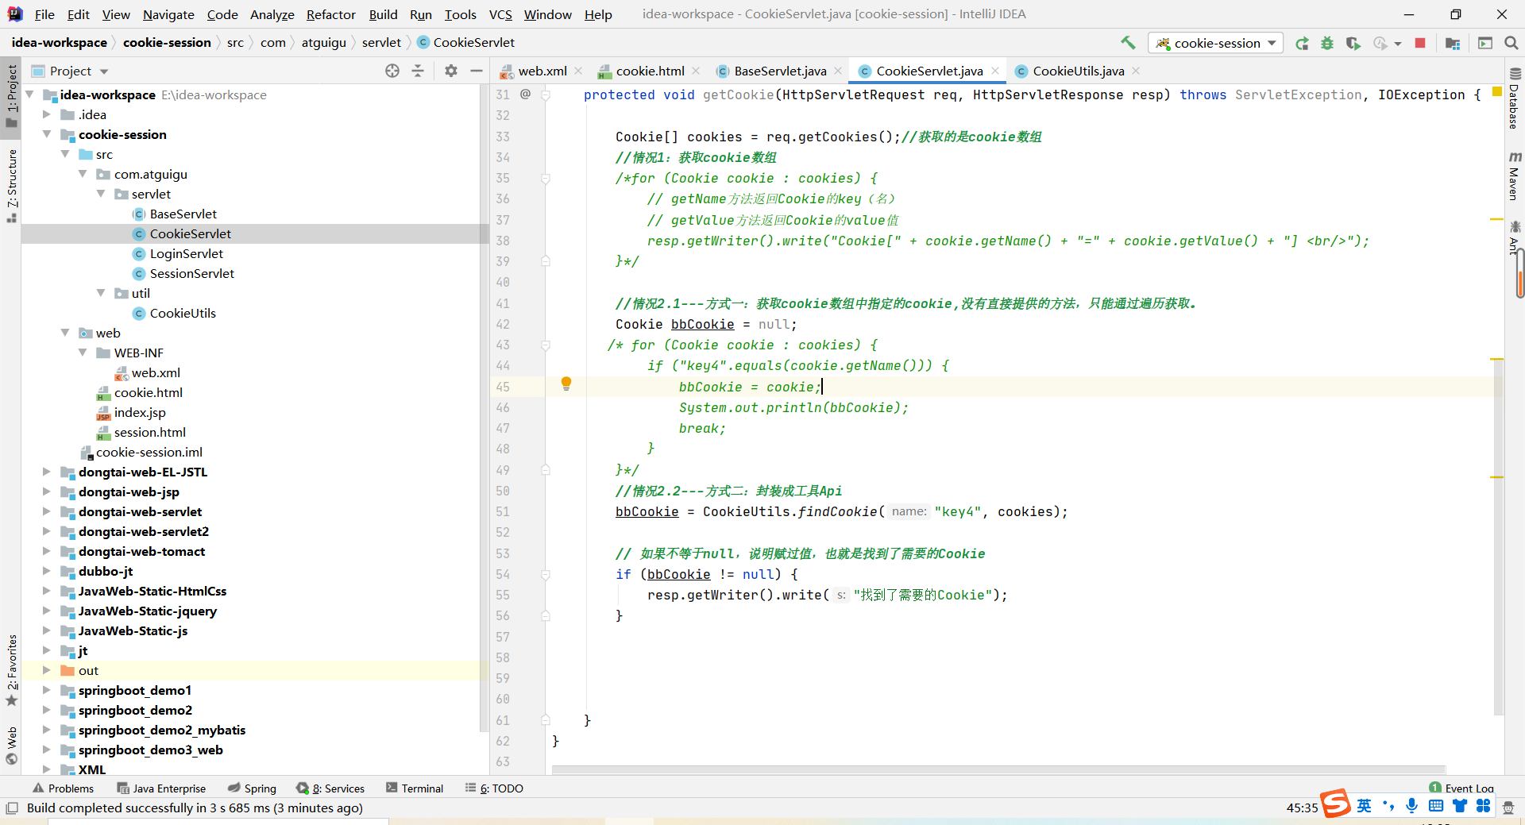Switch to the CookieUtils.java tab
Screen dimensions: 1525x825
[x=1078, y=71]
